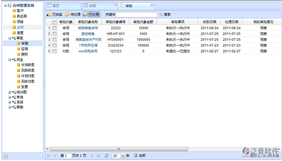Expand the 统计图 tree node
282x161 pixels.
(10, 92)
